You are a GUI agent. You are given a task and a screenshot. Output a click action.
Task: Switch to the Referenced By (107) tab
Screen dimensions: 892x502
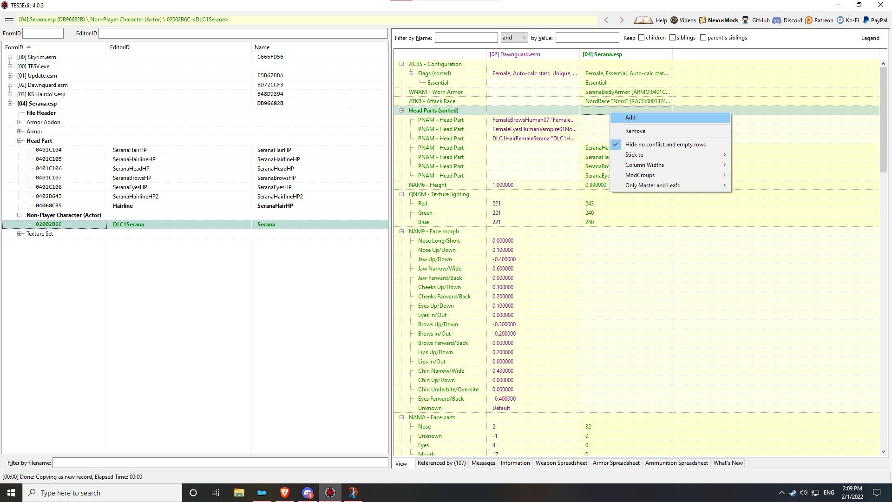pos(441,463)
